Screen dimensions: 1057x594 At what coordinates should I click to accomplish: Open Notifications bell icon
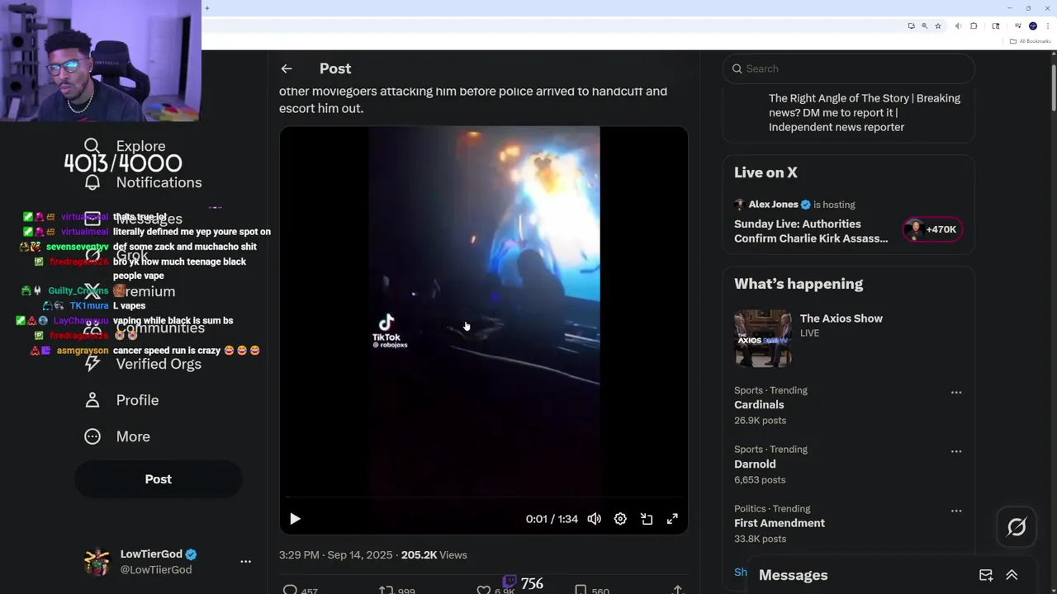[92, 182]
